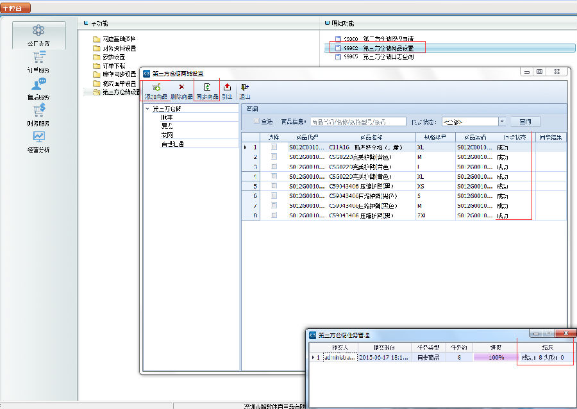Click the 退出 exit door toolbar icon

pyautogui.click(x=245, y=87)
